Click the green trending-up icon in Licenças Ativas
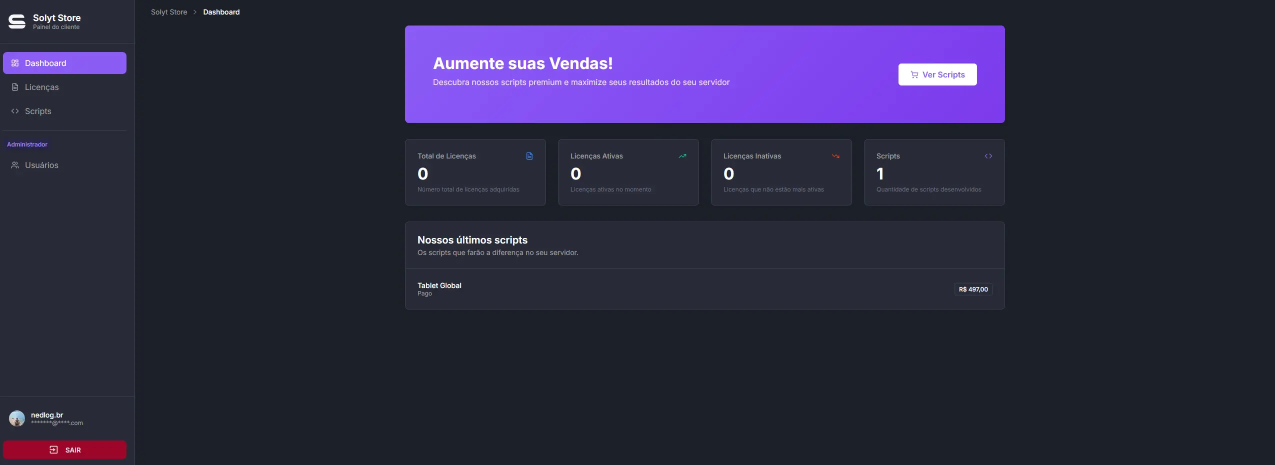Viewport: 1275px width, 465px height. point(682,156)
